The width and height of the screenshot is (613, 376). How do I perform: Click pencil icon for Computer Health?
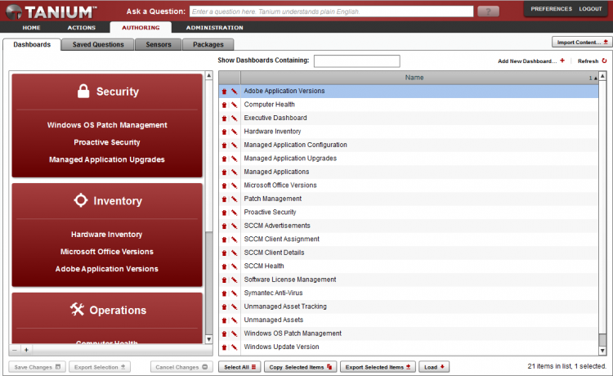pyautogui.click(x=234, y=105)
